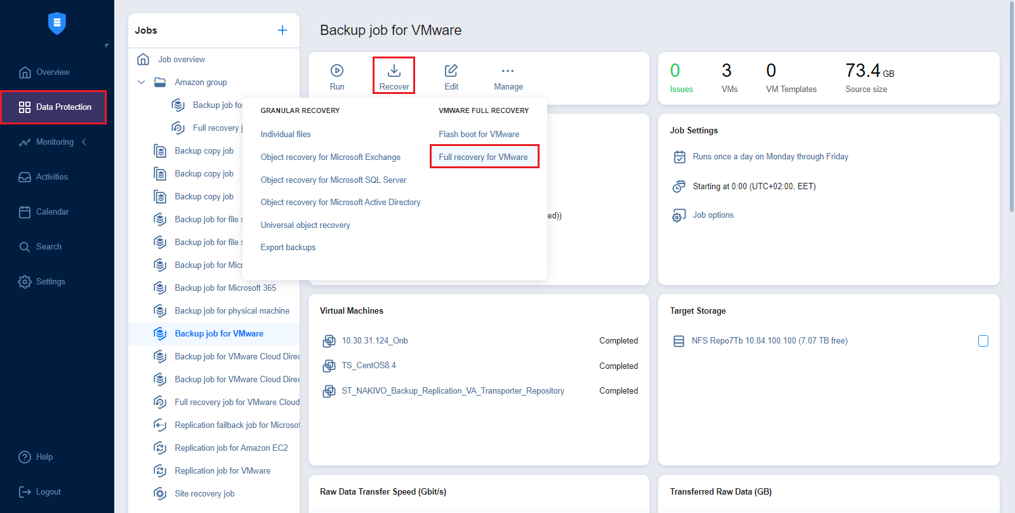Screen dimensions: 1015x513
Task: Open the Job options link
Action: click(x=713, y=215)
